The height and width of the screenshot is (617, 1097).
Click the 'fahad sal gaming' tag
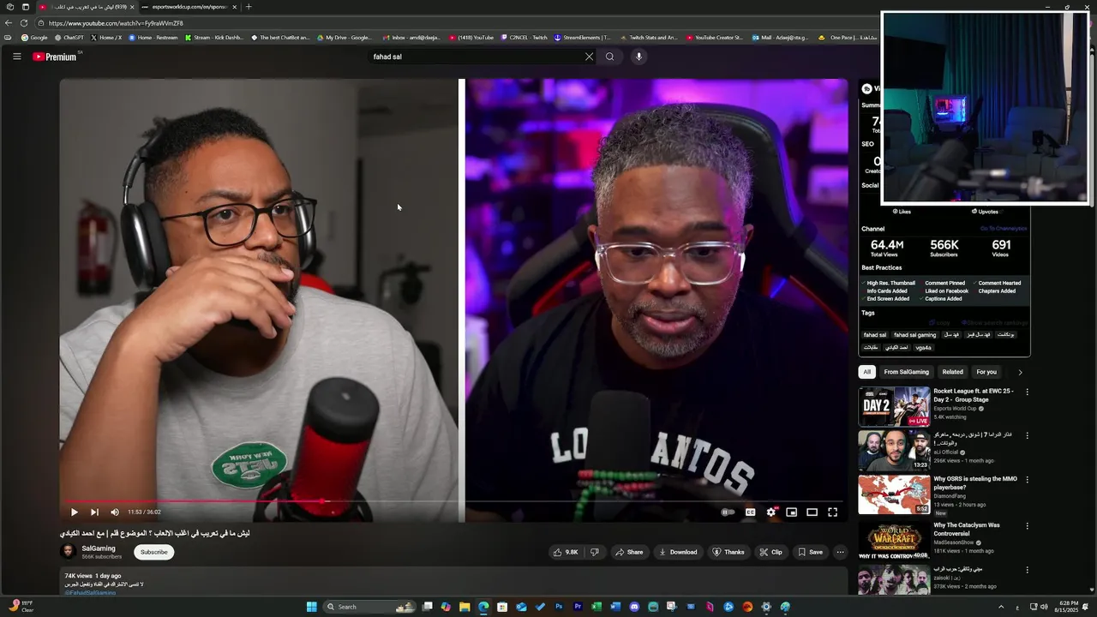point(914,335)
